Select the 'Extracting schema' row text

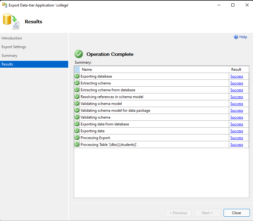click(95, 83)
